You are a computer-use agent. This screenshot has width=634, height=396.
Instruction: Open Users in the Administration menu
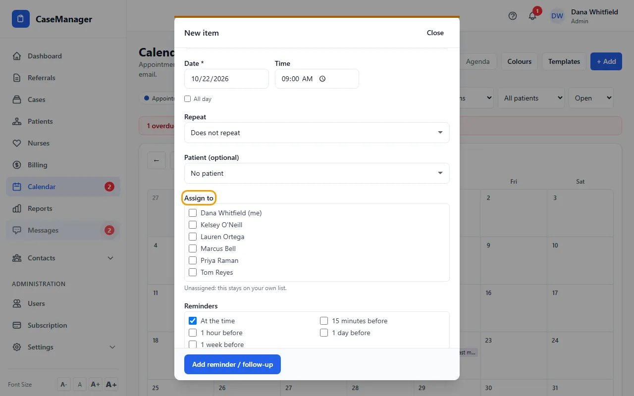point(63,303)
